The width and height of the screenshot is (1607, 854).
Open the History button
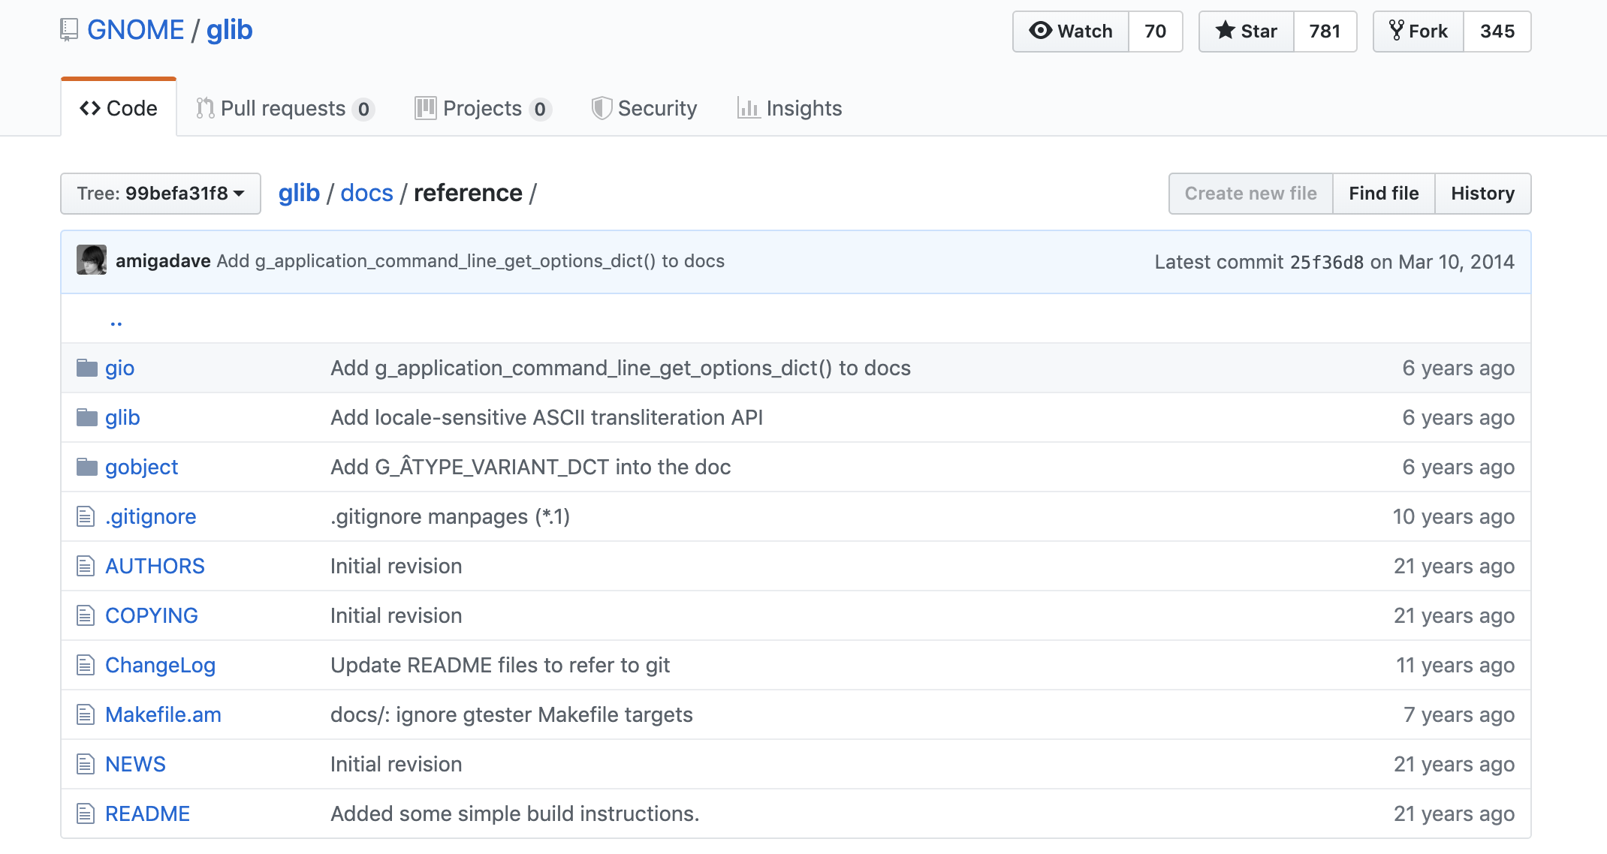[1483, 194]
